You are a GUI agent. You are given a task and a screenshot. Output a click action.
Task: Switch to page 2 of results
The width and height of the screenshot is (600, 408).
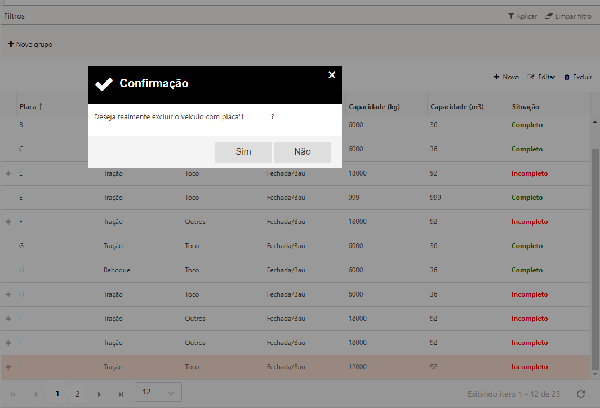[x=78, y=394]
